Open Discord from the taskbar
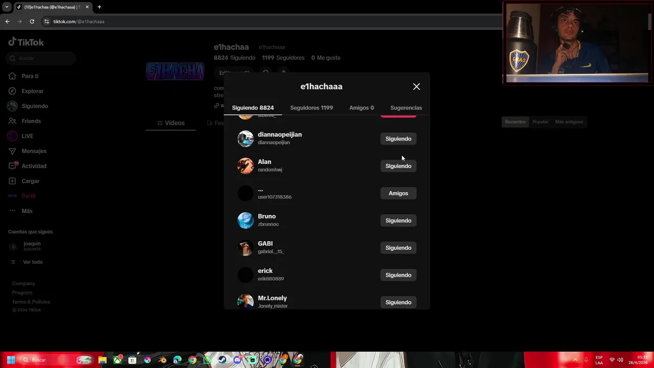This screenshot has height=368, width=654. [237, 360]
